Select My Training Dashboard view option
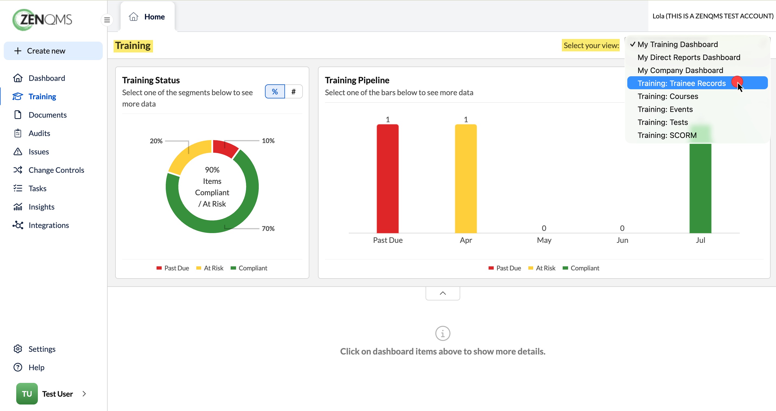Screen dimensions: 776x411 pos(697,44)
